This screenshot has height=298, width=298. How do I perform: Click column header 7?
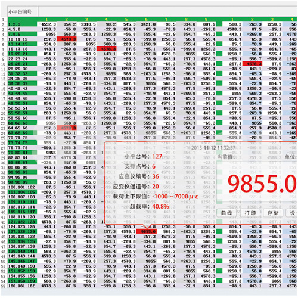(166, 19)
